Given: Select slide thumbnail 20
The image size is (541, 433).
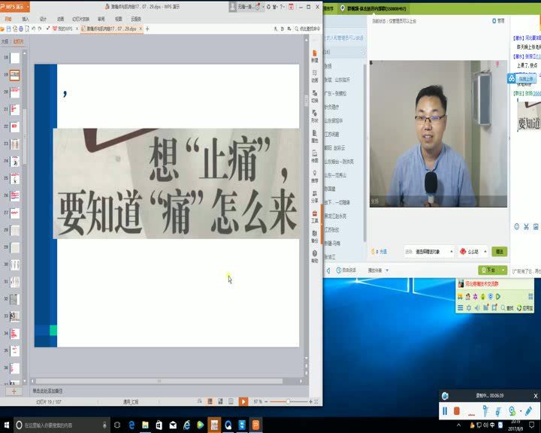Looking at the screenshot, I should 15,92.
